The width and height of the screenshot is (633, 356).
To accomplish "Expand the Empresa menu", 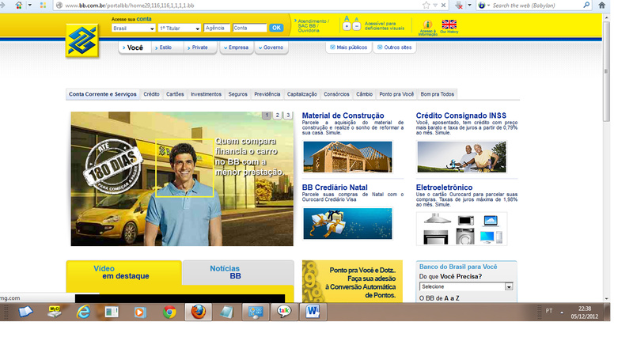I will [236, 47].
